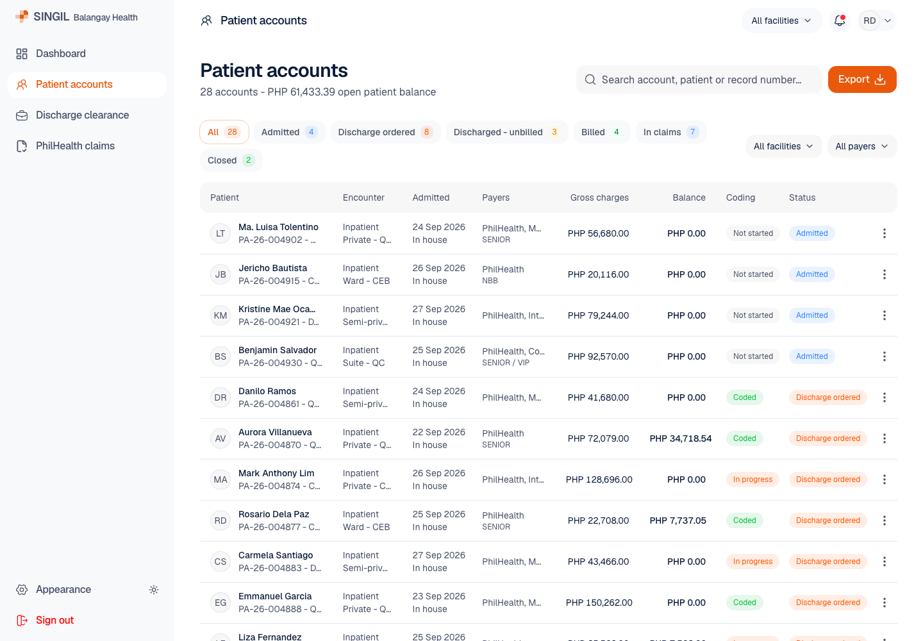Focus the account search field
This screenshot has height=641, width=923.
click(x=699, y=79)
